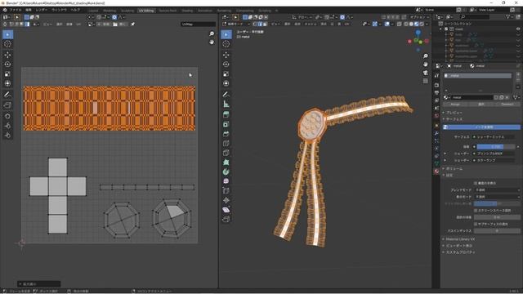
Task: Open the World properties tab
Action: pyautogui.click(x=436, y=116)
